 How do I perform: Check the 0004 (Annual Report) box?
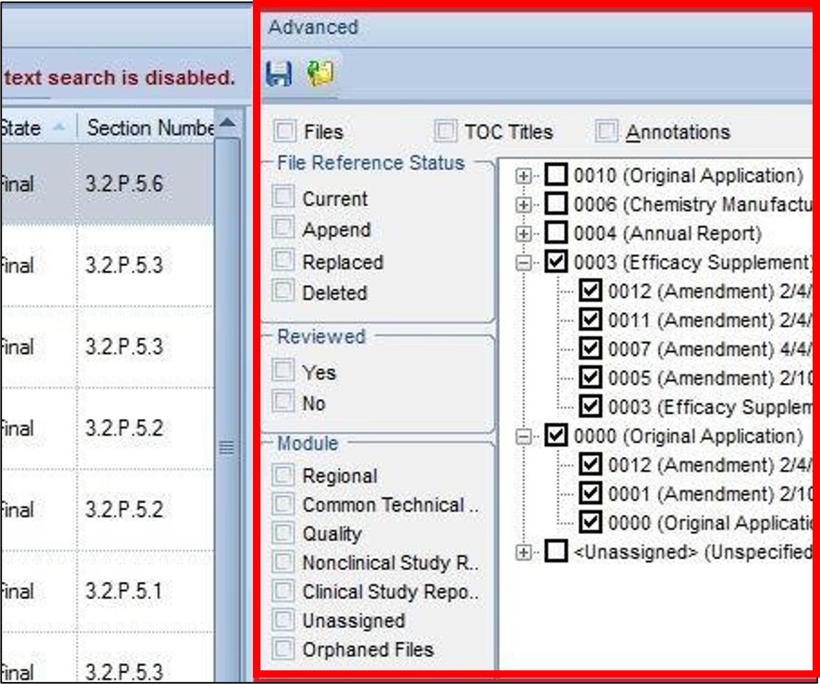[x=556, y=232]
